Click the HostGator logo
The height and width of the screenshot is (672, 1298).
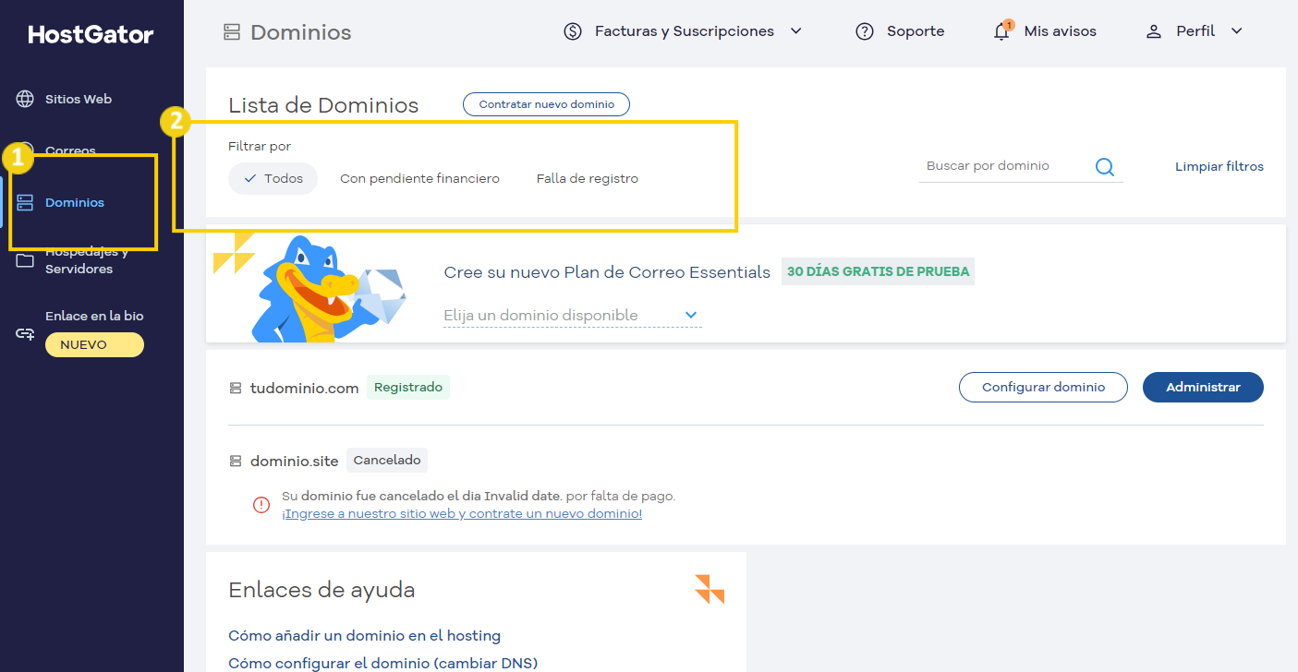tap(91, 35)
